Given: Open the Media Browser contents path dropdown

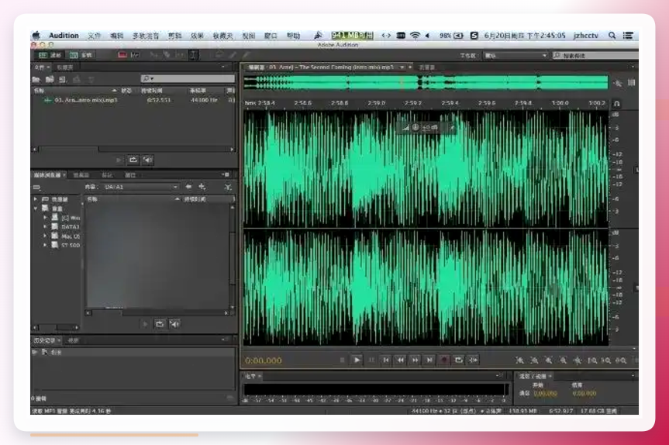Looking at the screenshot, I should pos(141,187).
